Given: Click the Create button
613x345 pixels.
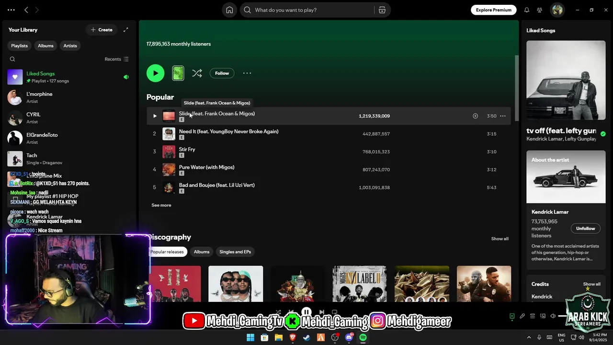Looking at the screenshot, I should point(102,30).
